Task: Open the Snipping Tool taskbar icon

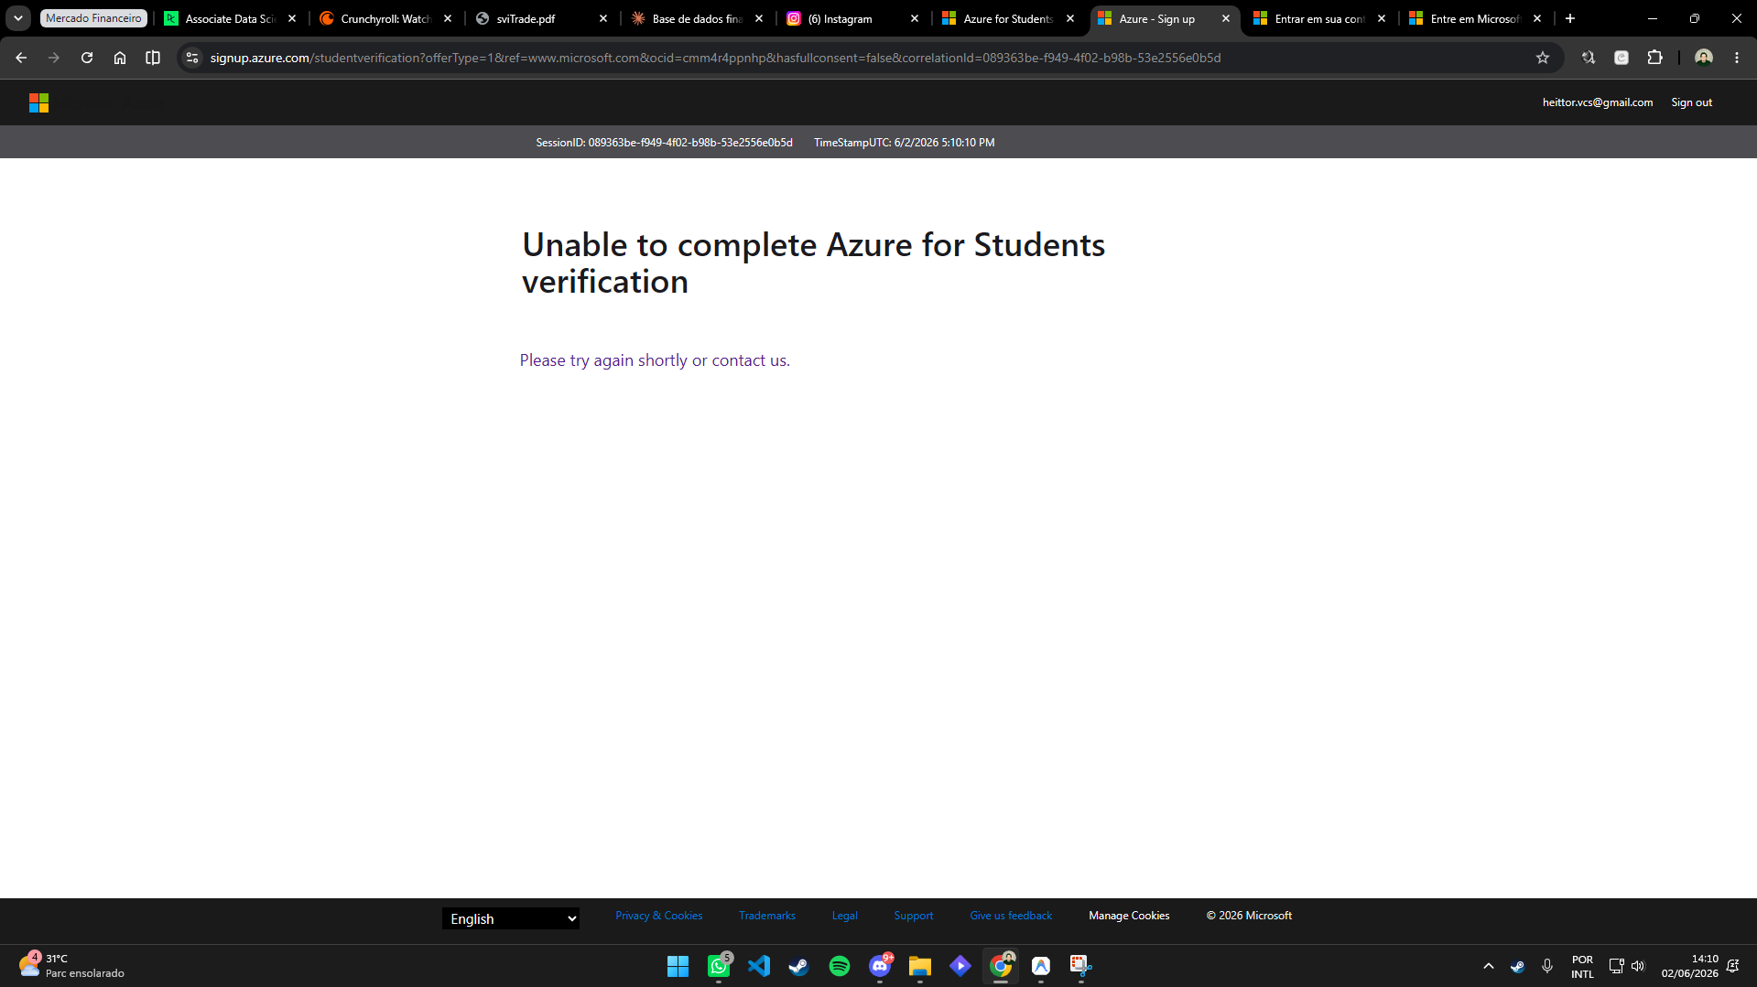Action: tap(1081, 966)
